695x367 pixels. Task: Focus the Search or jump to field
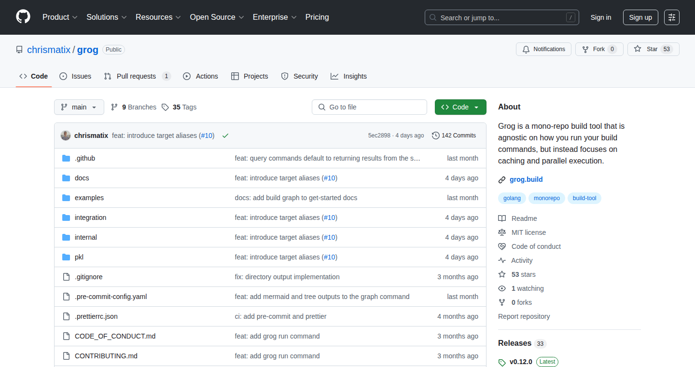(x=502, y=17)
